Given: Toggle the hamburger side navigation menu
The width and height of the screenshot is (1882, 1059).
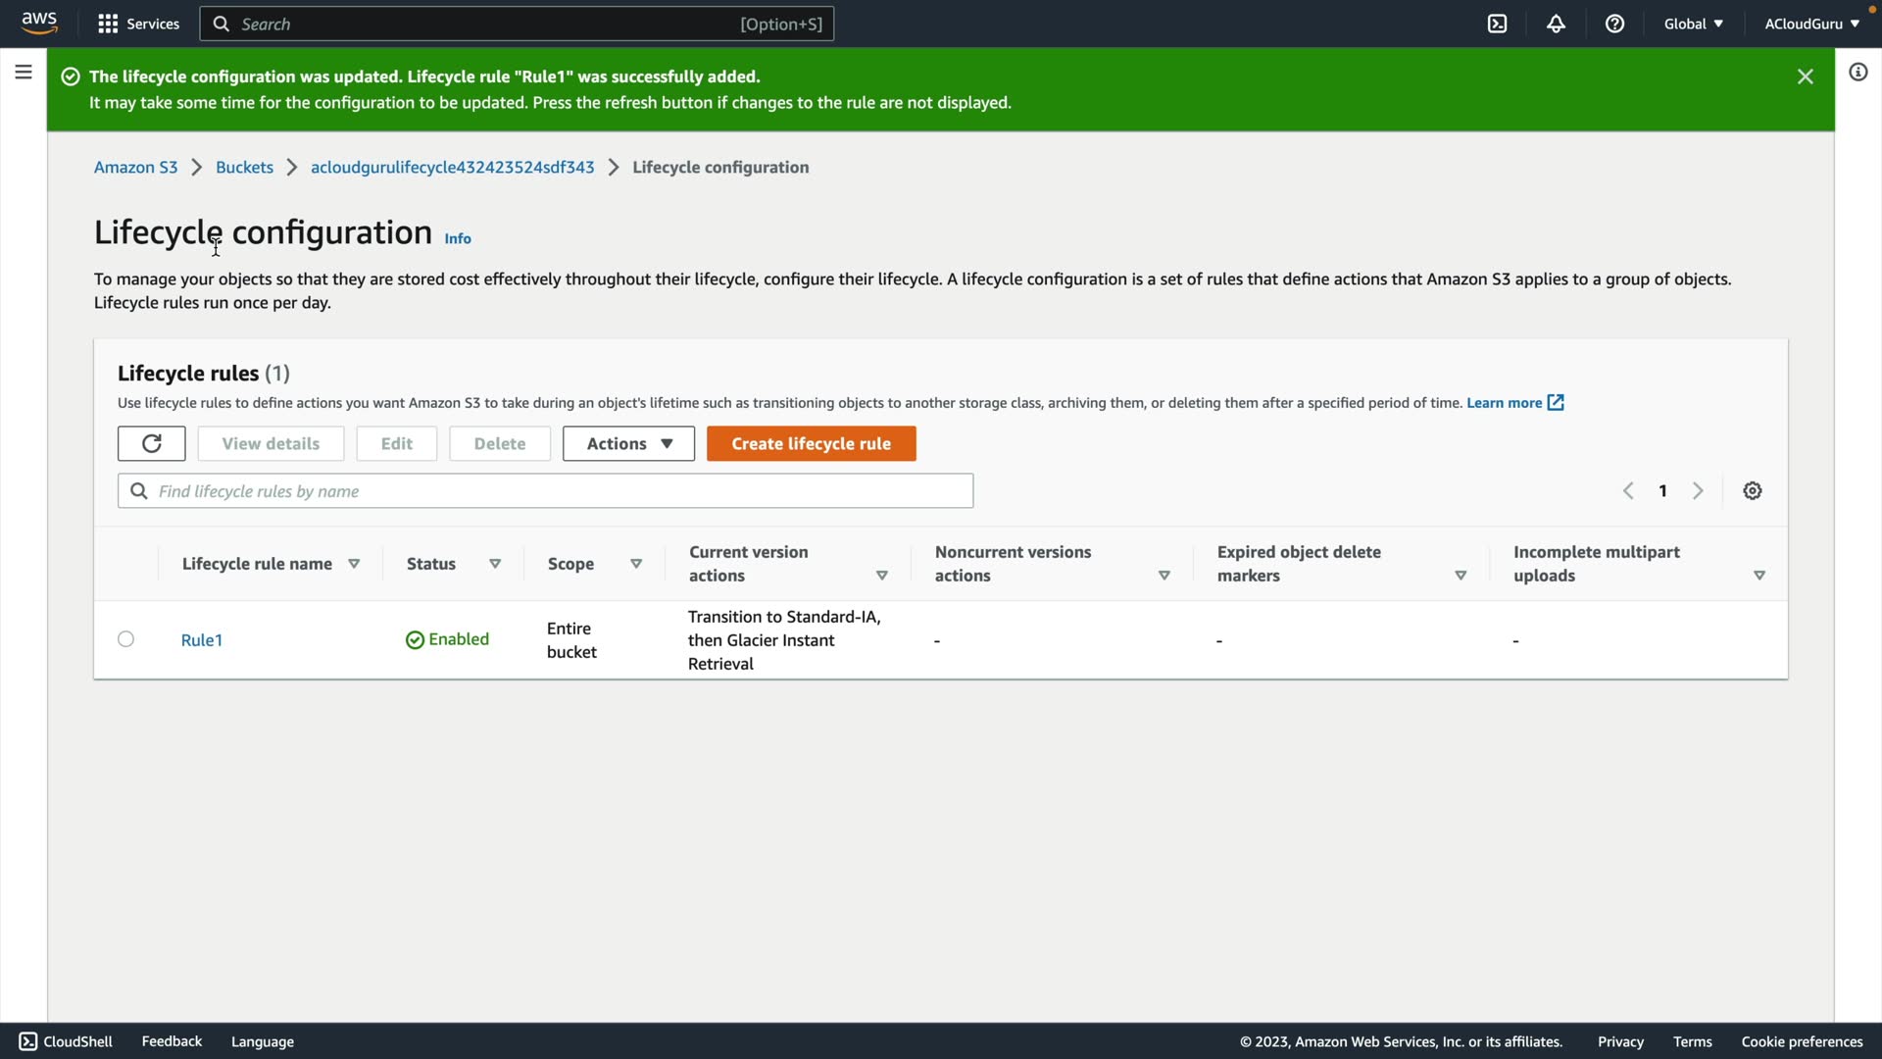Looking at the screenshot, I should pyautogui.click(x=24, y=72).
